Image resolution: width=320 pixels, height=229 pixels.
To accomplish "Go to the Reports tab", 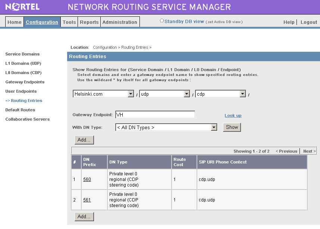I will (89, 22).
